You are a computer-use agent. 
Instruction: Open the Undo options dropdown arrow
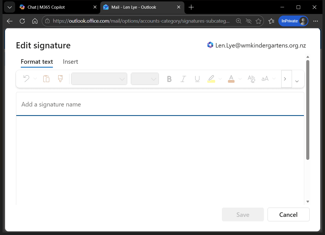(35, 79)
